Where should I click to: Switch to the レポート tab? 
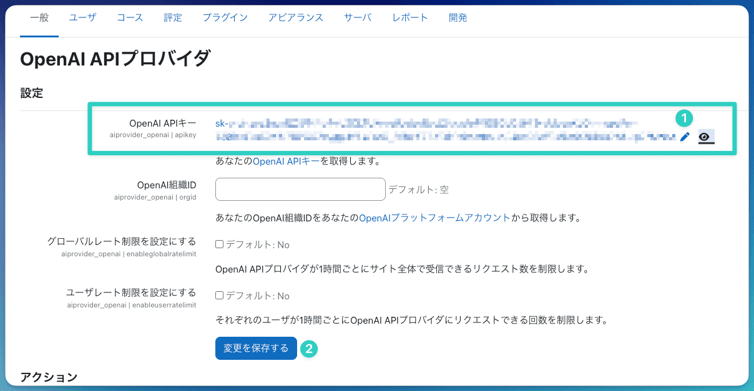tap(410, 17)
